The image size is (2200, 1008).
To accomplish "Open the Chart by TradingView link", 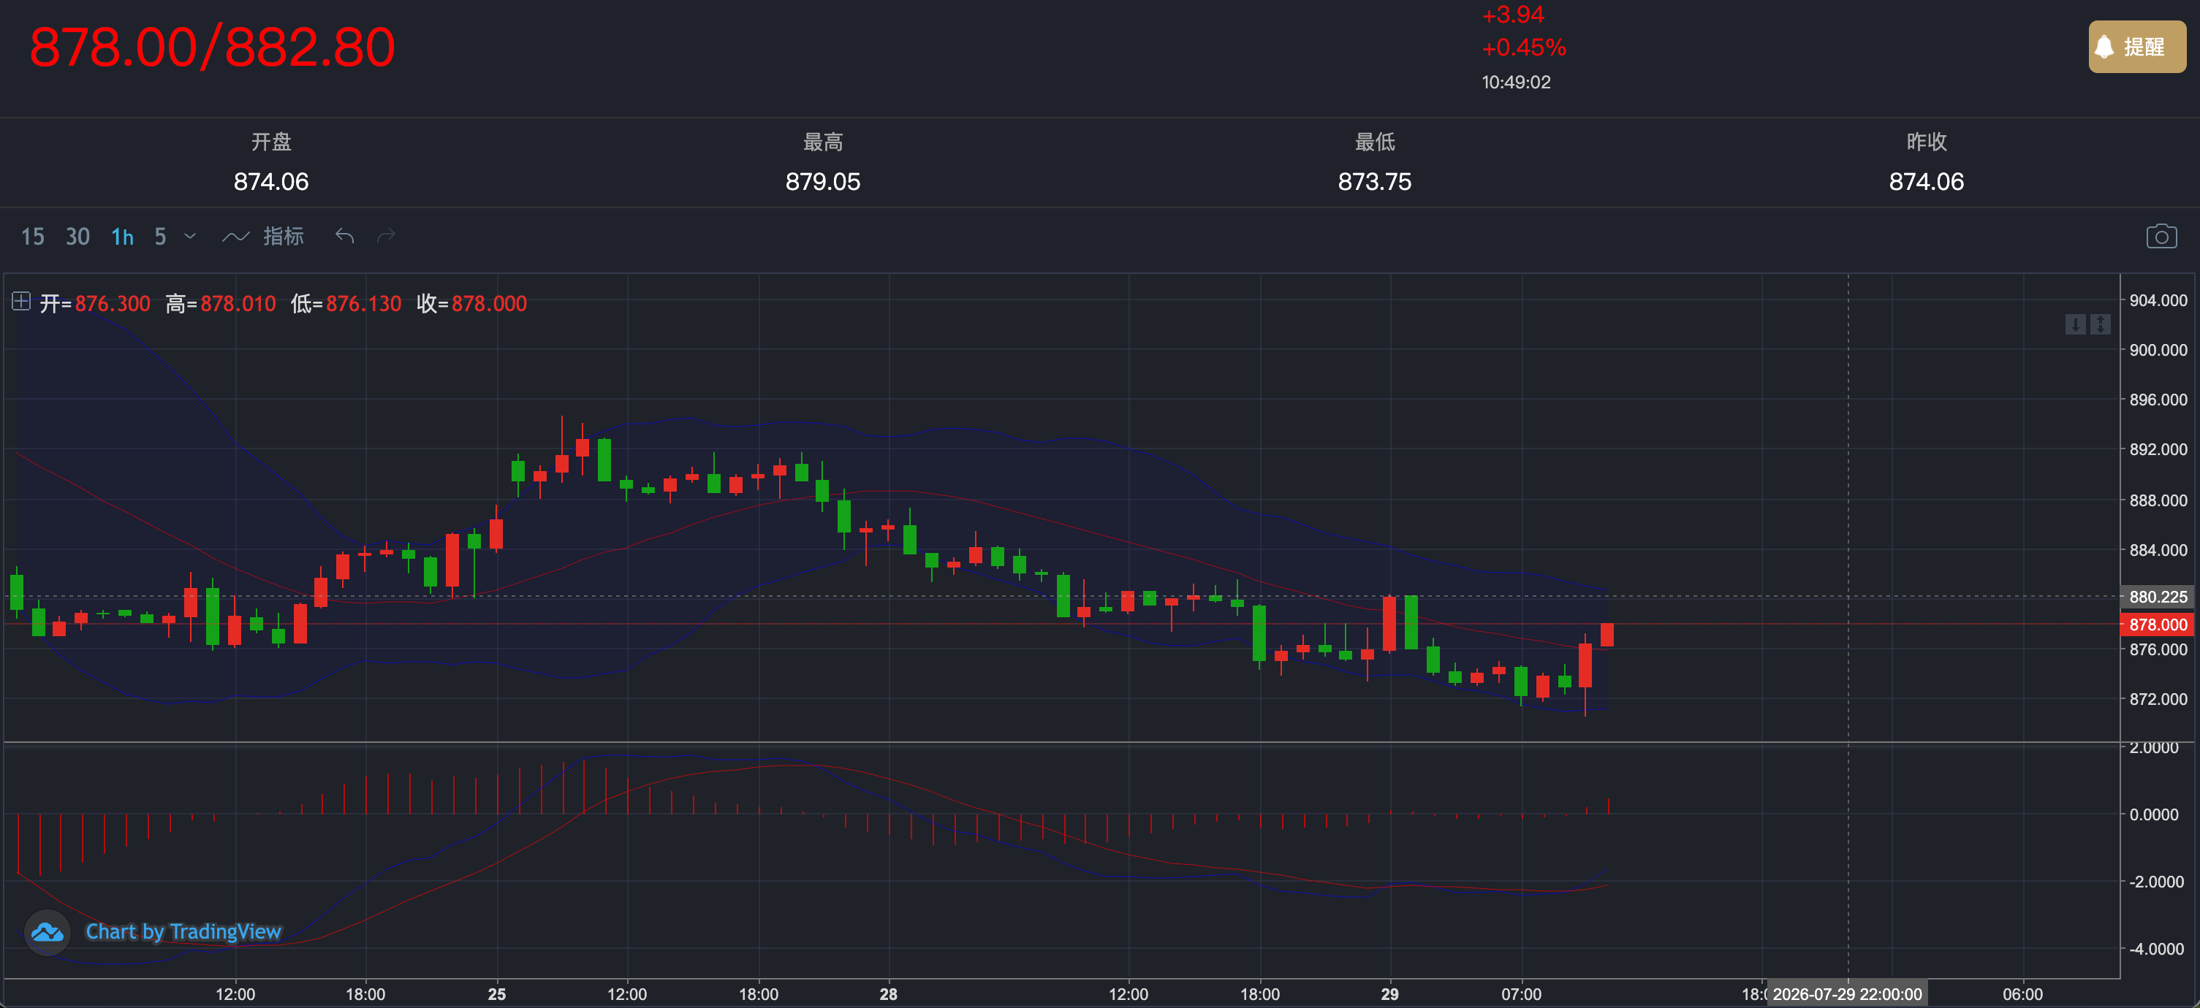I will pos(183,931).
